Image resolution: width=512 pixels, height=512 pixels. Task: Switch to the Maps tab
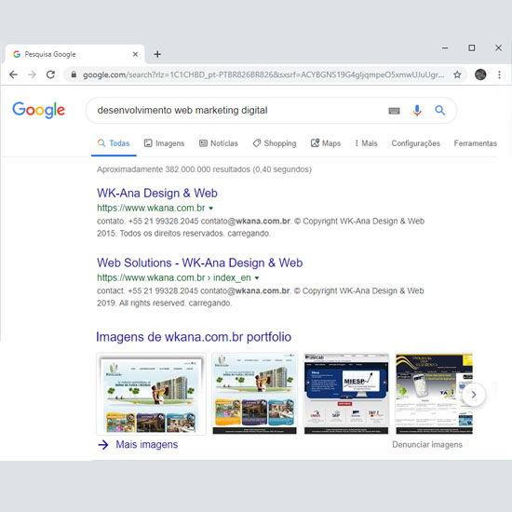(x=326, y=143)
